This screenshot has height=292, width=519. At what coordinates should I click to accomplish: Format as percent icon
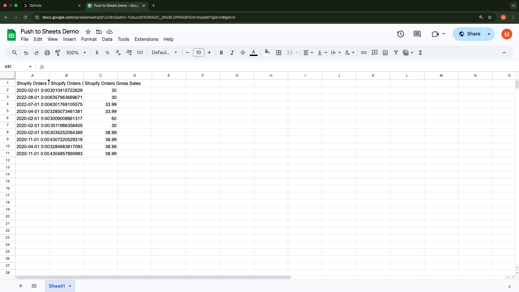tap(107, 53)
